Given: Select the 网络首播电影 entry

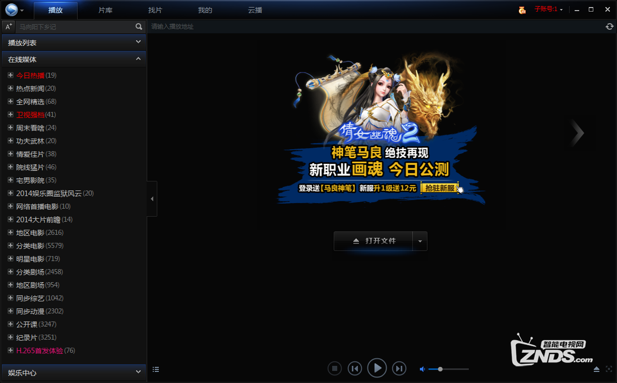Looking at the screenshot, I should [43, 206].
